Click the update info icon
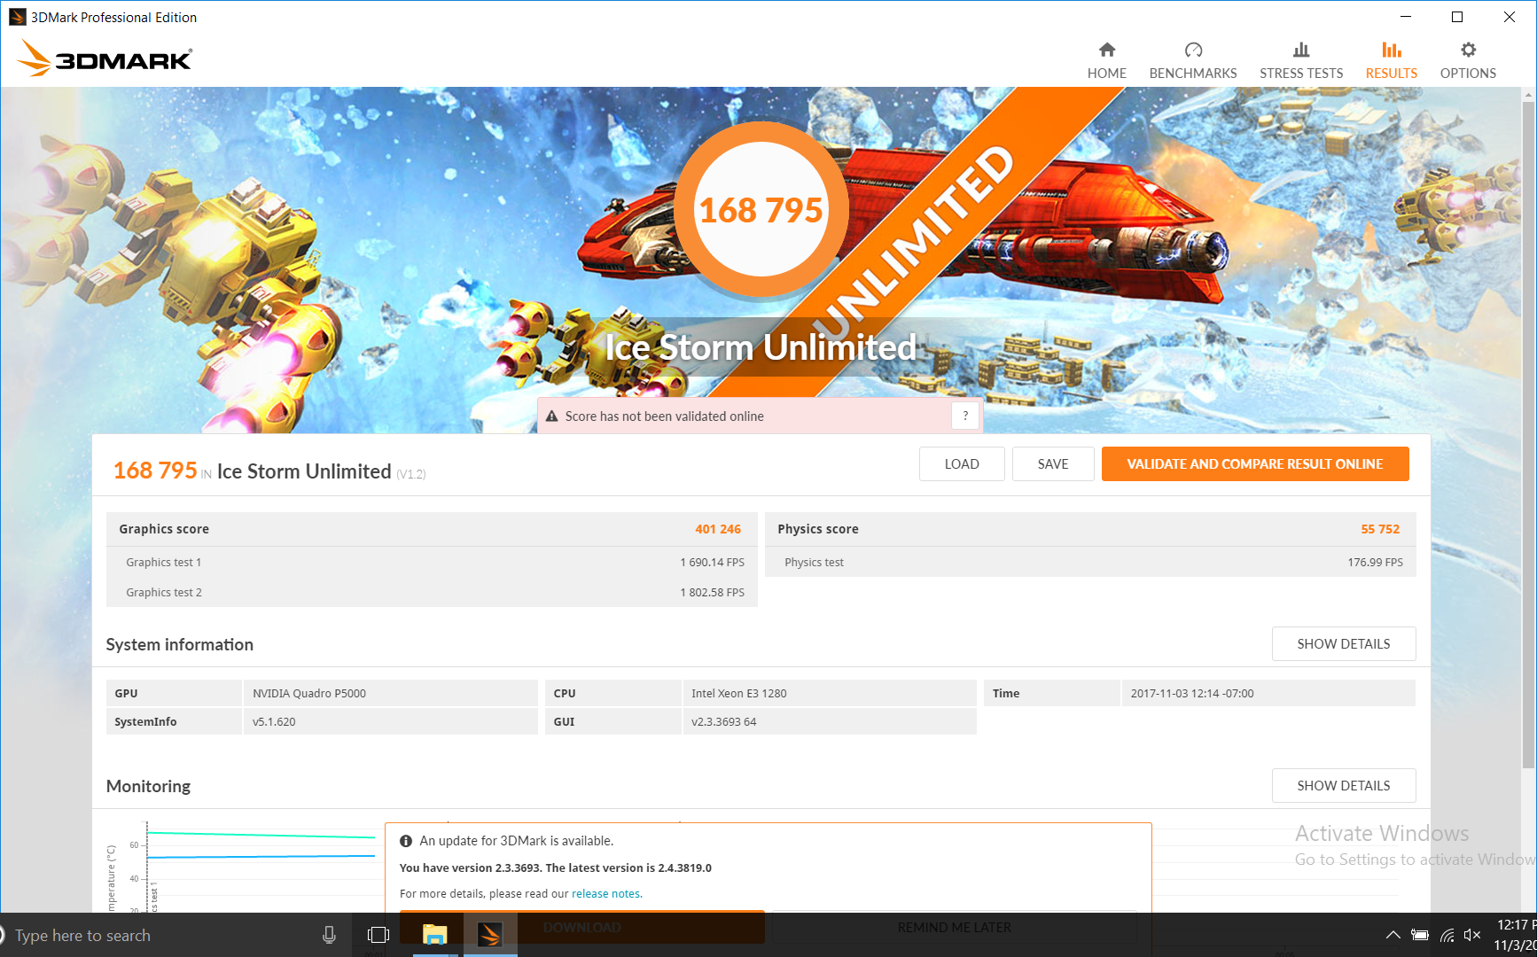This screenshot has height=957, width=1537. pyautogui.click(x=406, y=841)
